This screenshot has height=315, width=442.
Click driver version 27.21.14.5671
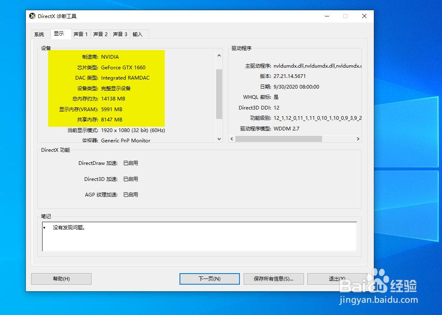tap(290, 76)
